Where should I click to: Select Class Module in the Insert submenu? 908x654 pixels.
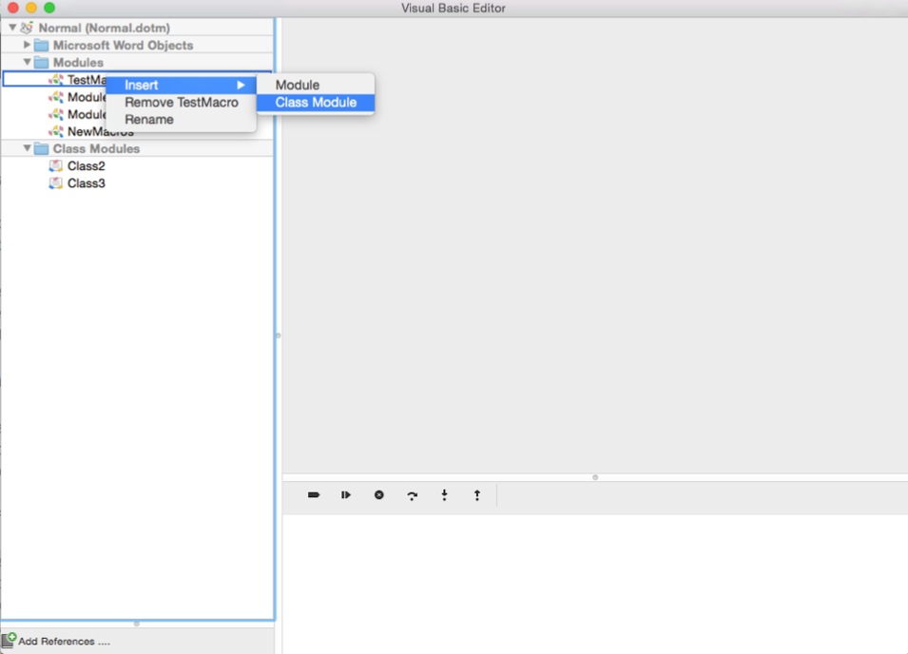click(316, 103)
